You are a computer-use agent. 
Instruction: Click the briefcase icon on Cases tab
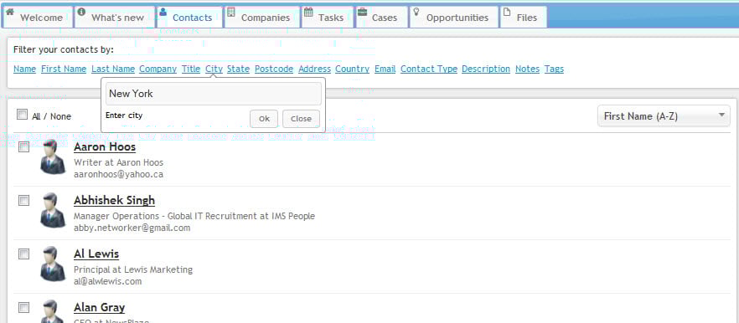(362, 12)
